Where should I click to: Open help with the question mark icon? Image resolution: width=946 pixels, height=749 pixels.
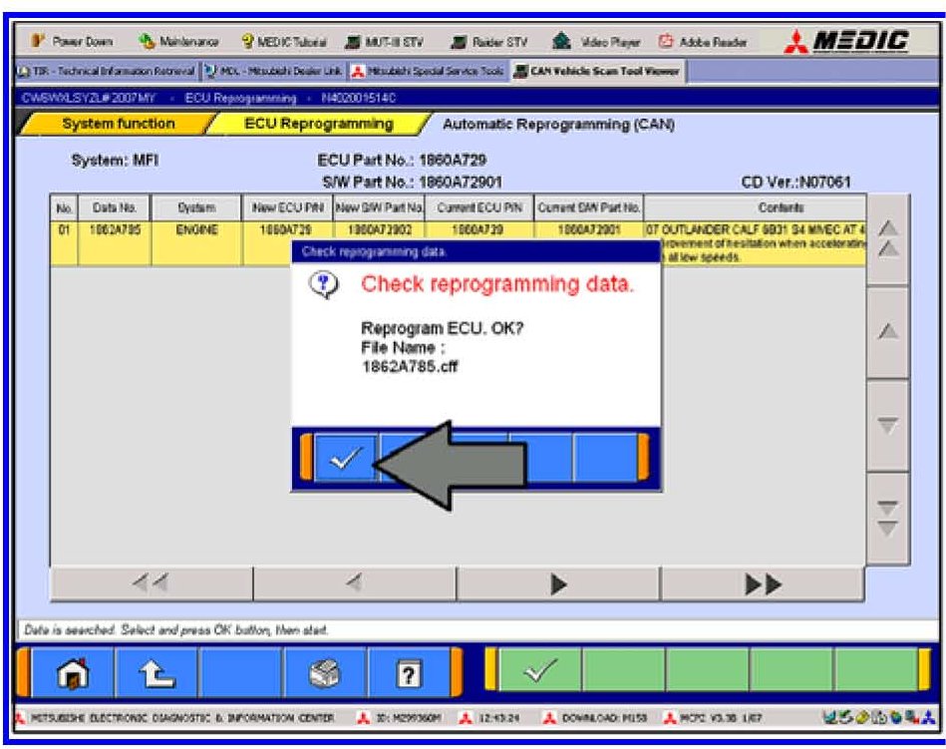click(409, 672)
